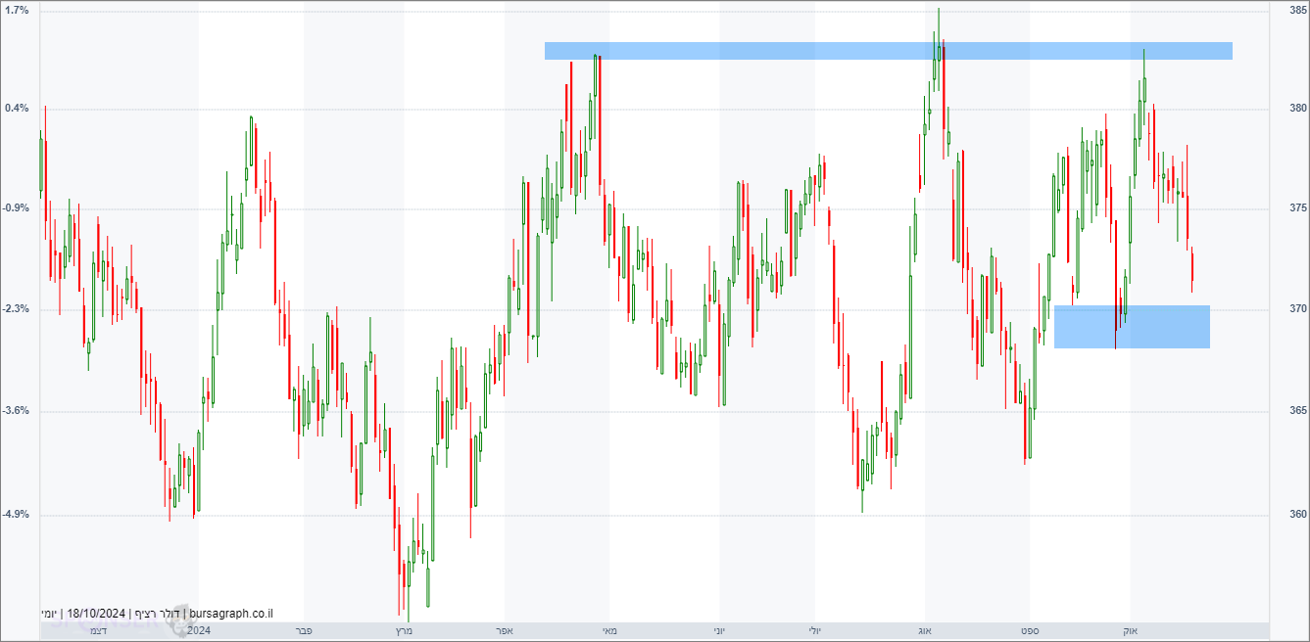Viewport: 1310px width, 642px height.
Task: Select the מרץ month label on axis
Action: point(404,631)
